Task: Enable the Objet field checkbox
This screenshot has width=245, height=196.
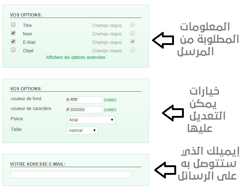Action: [x=13, y=50]
